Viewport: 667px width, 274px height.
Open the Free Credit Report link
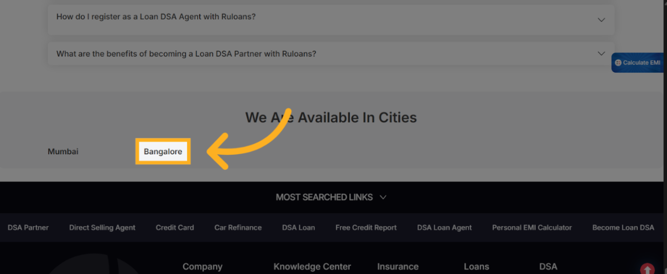[366, 227]
